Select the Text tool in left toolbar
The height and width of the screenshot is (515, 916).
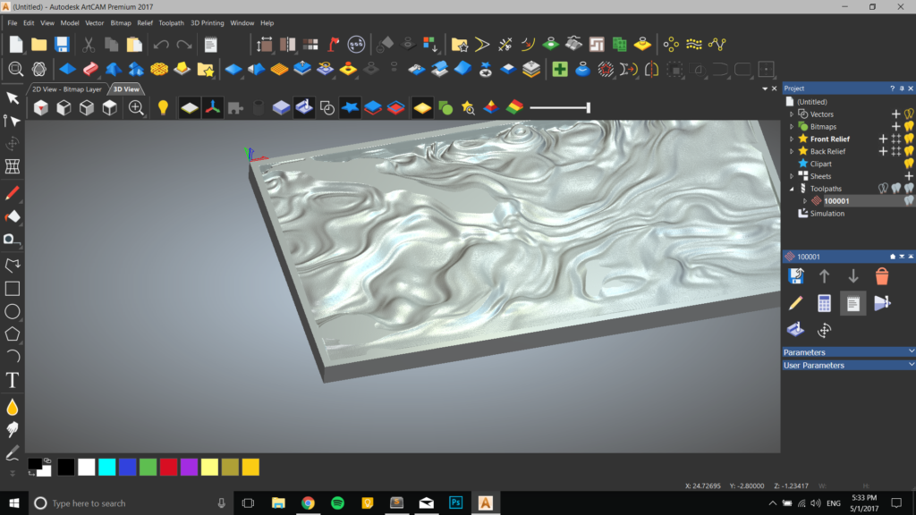pos(13,381)
